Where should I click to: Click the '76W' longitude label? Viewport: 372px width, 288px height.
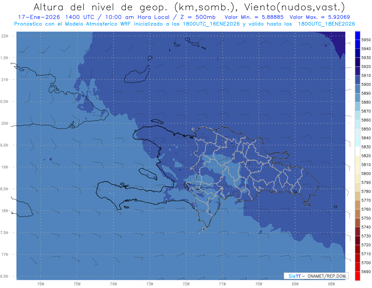41,284
